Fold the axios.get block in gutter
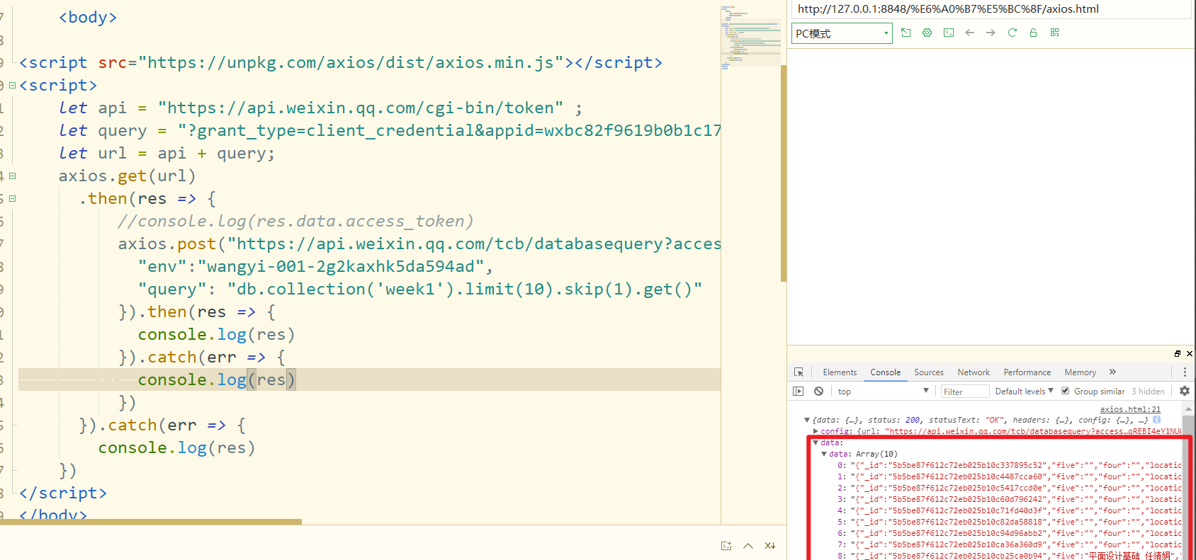This screenshot has width=1196, height=560. pyautogui.click(x=12, y=176)
